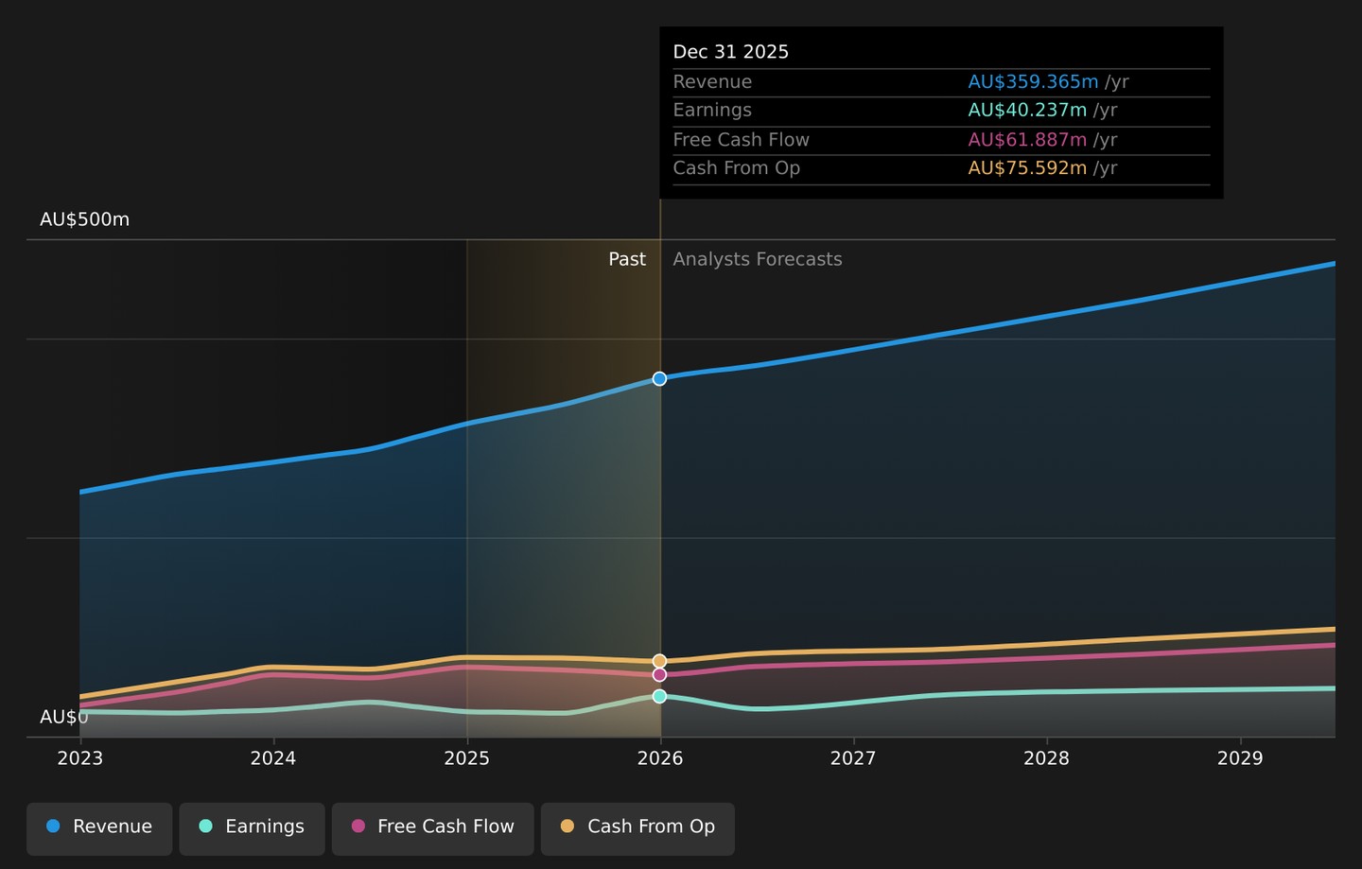Select the 2029 x-axis label

(1240, 758)
